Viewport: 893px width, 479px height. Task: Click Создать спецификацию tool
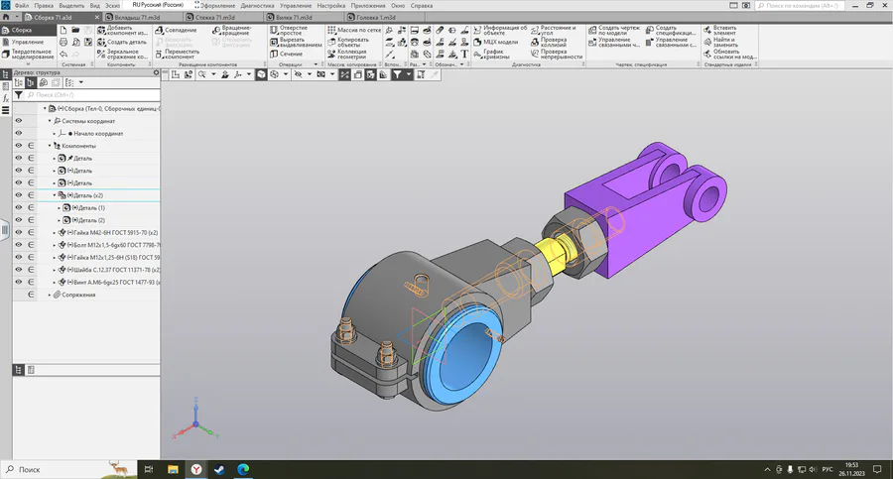671,30
